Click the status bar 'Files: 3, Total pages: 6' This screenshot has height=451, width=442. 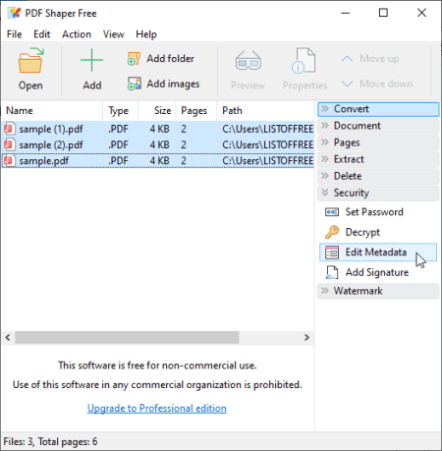(50, 442)
